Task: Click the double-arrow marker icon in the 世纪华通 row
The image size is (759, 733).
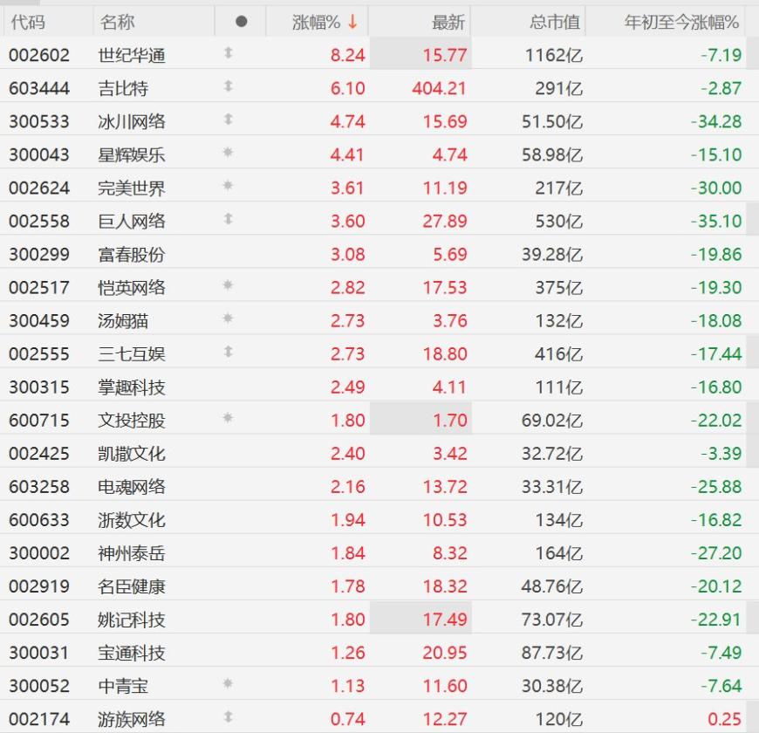Action: click(229, 52)
